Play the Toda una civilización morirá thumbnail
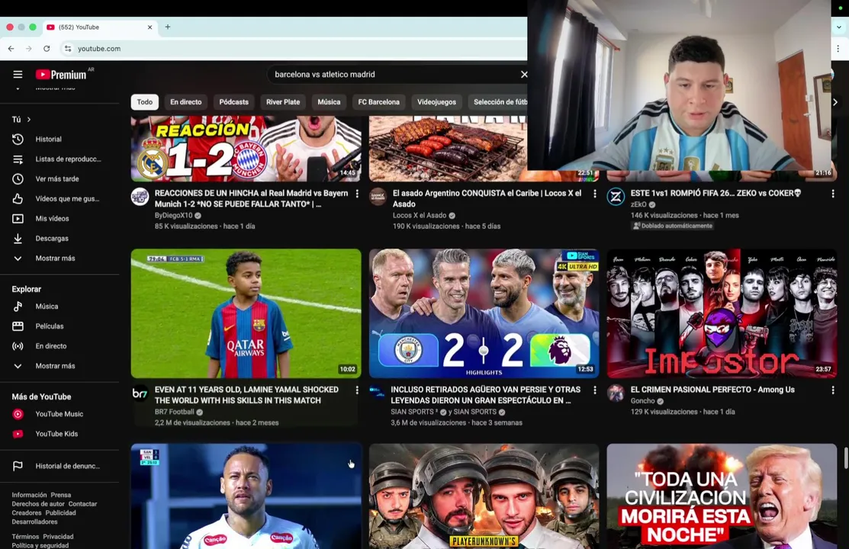Viewport: 849px width, 549px height. point(722,496)
